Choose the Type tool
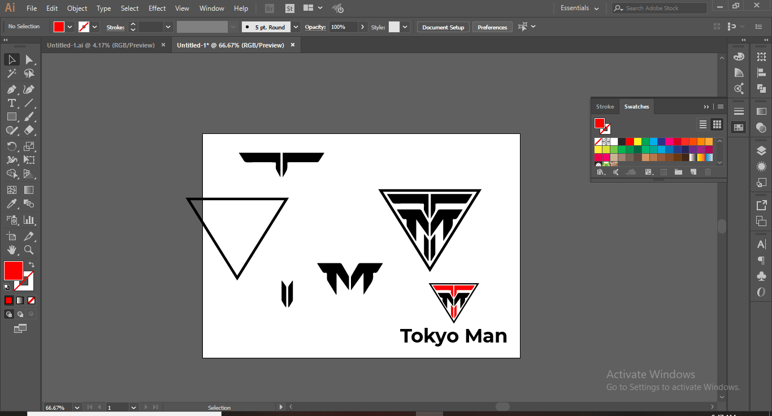Viewport: 772px width, 416px height. (11, 103)
